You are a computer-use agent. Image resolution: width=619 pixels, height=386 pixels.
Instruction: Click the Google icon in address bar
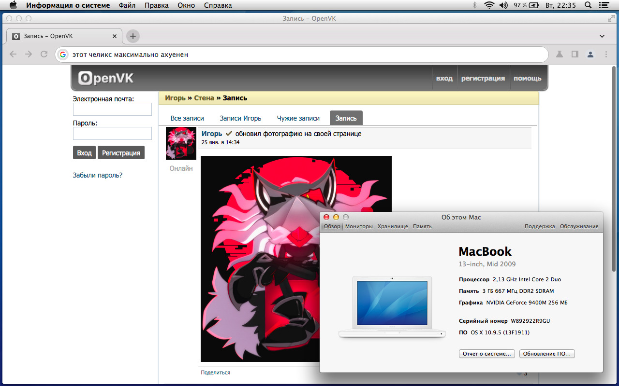point(62,55)
